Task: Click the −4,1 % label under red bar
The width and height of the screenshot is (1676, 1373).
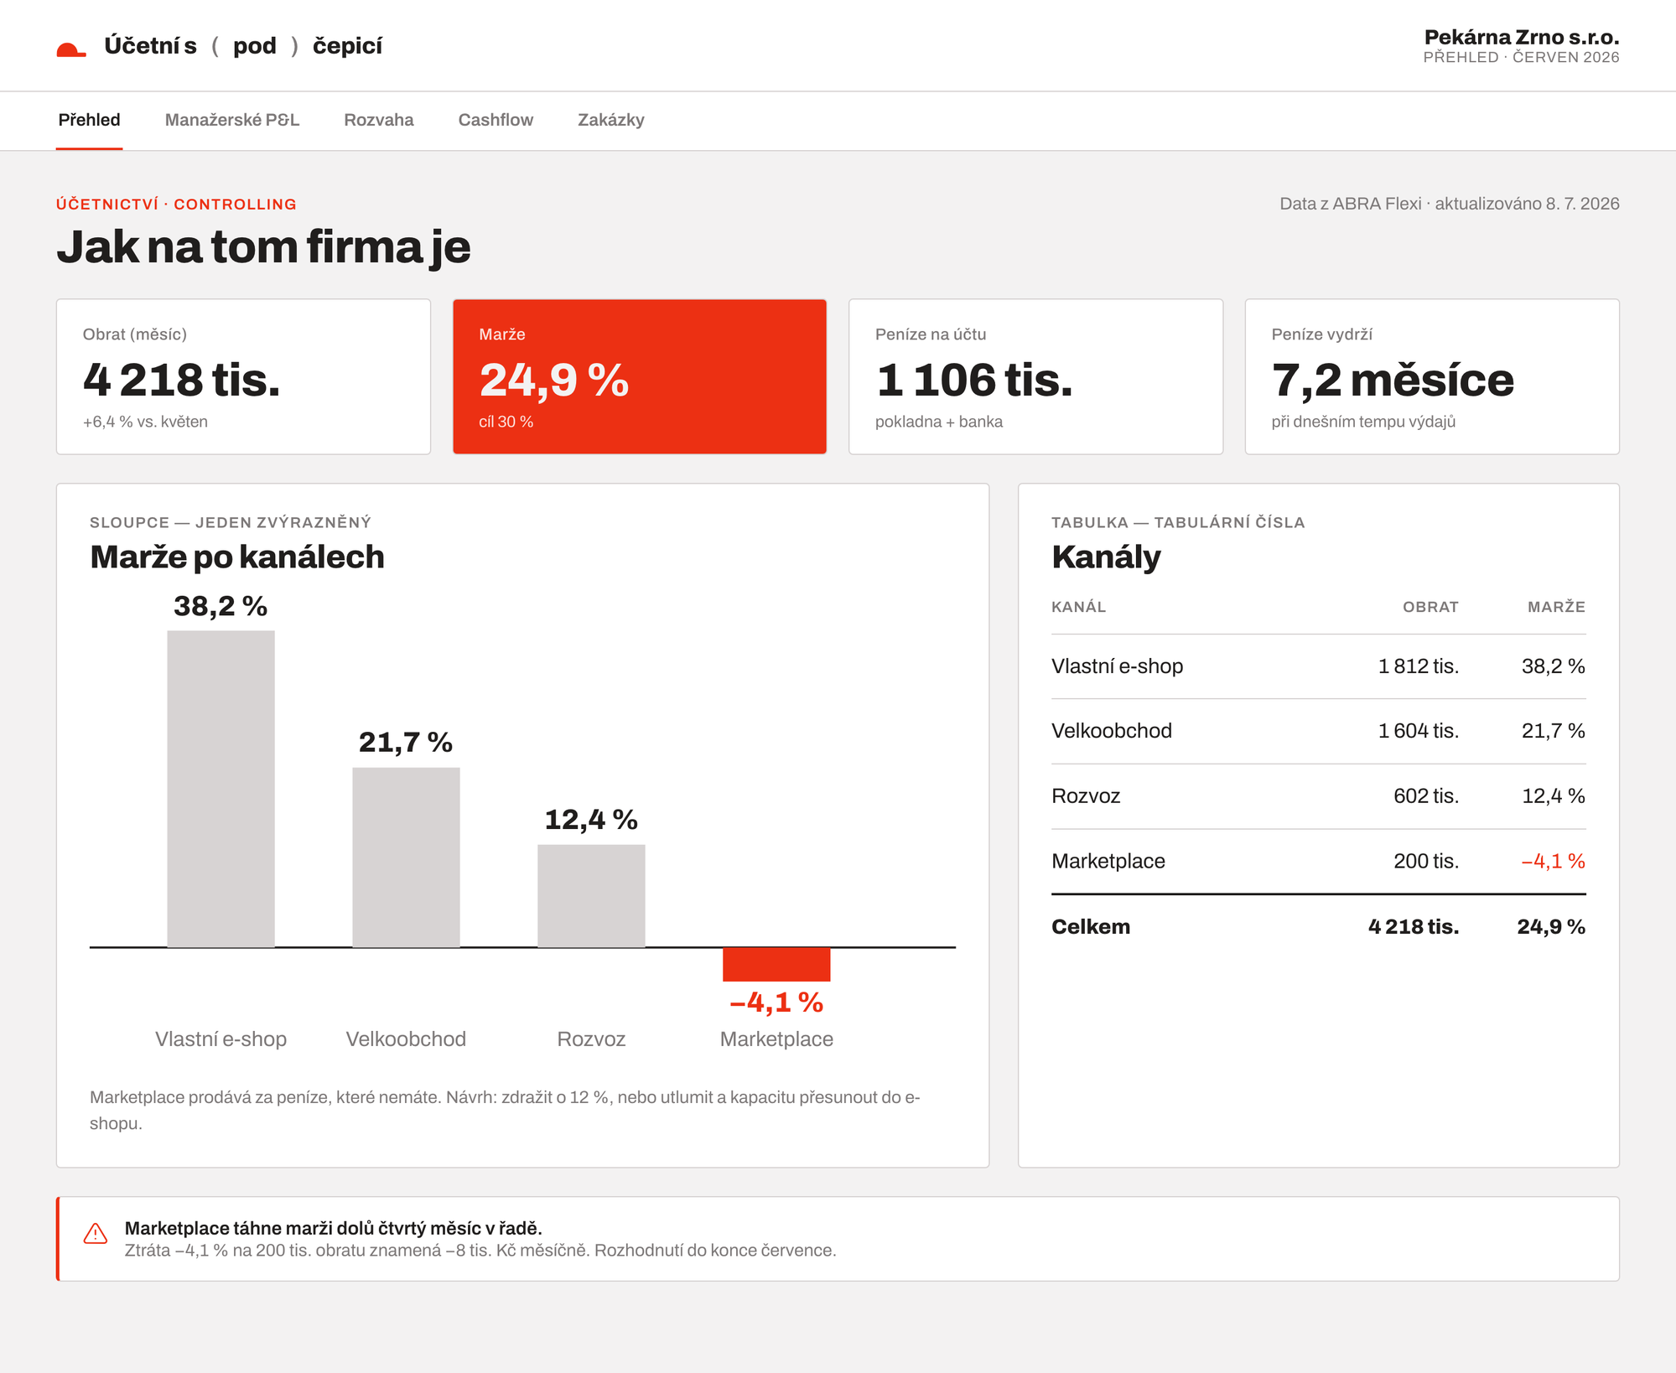Action: point(776,1003)
